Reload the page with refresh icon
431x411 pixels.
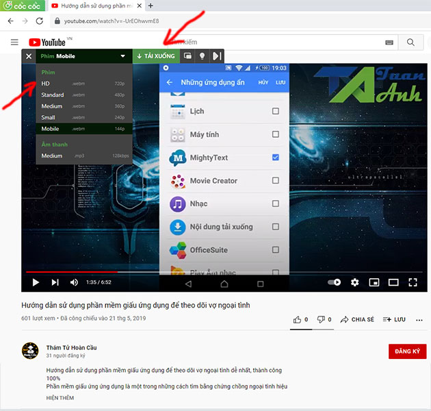tap(40, 21)
